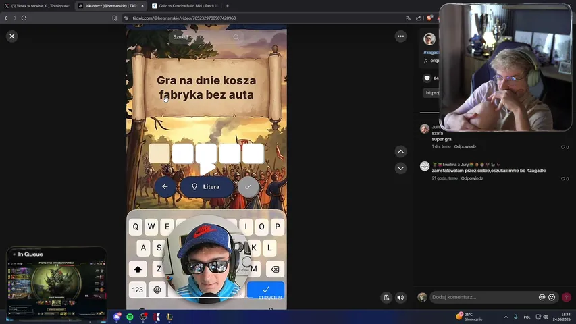Copy the https video link field
This screenshot has width=576, height=324.
point(431,93)
